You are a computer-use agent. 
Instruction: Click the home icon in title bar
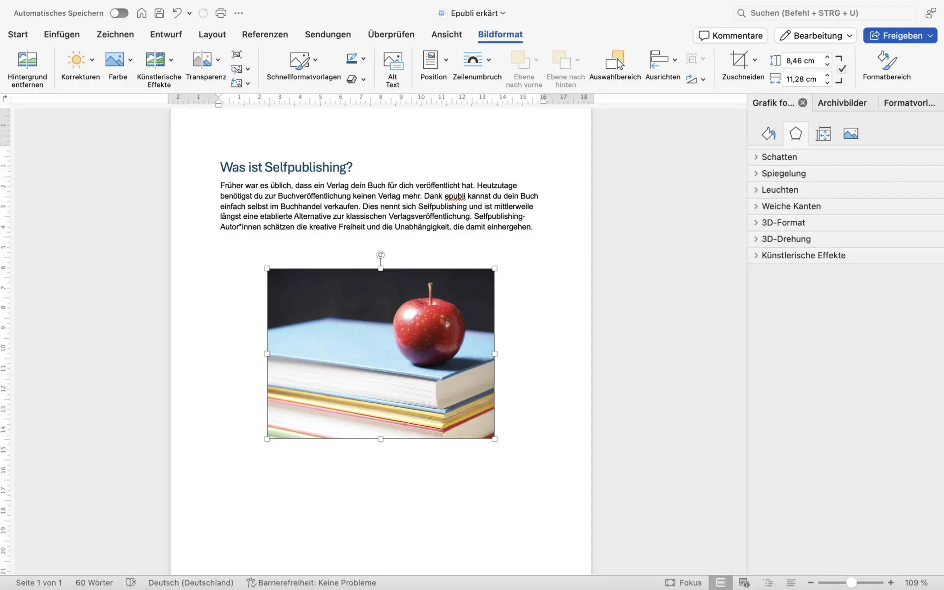point(142,13)
